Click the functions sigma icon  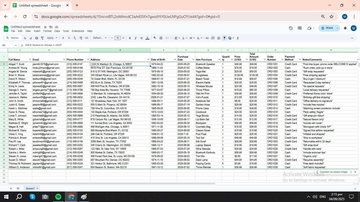(238, 38)
